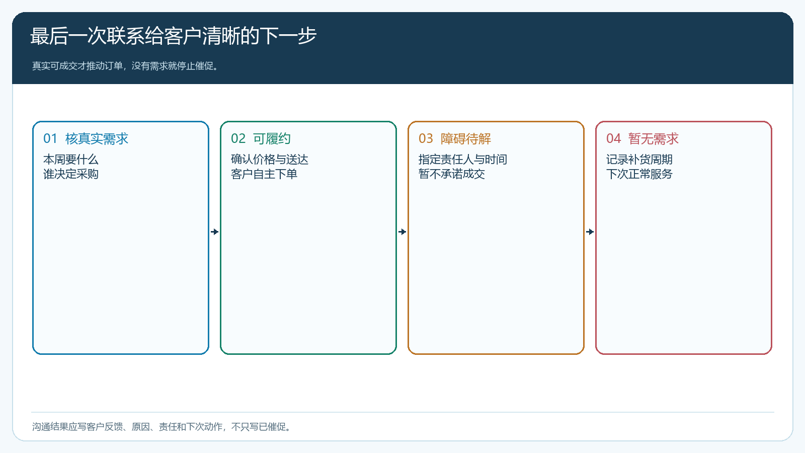Click the empty area inside the red card
Screen dimensions: 805x453
point(684,267)
